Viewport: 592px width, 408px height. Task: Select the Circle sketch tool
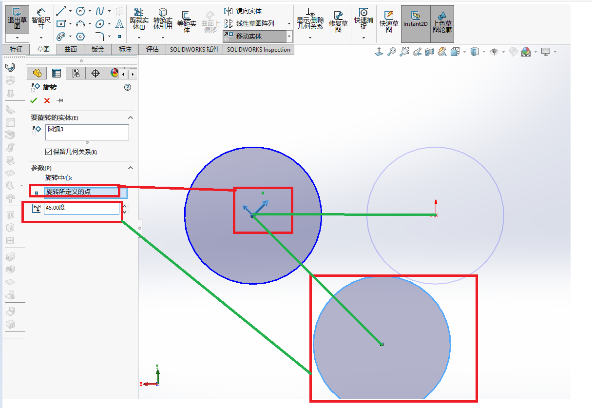[x=80, y=11]
